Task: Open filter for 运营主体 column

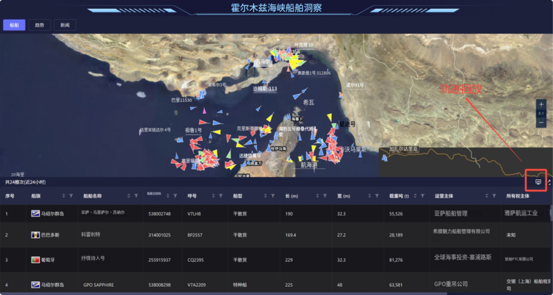Action: point(494,196)
